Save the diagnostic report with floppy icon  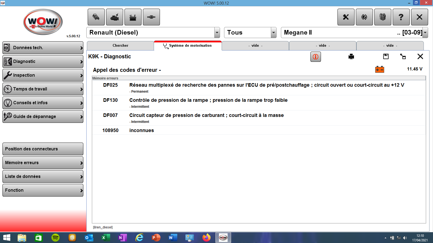[x=386, y=56]
